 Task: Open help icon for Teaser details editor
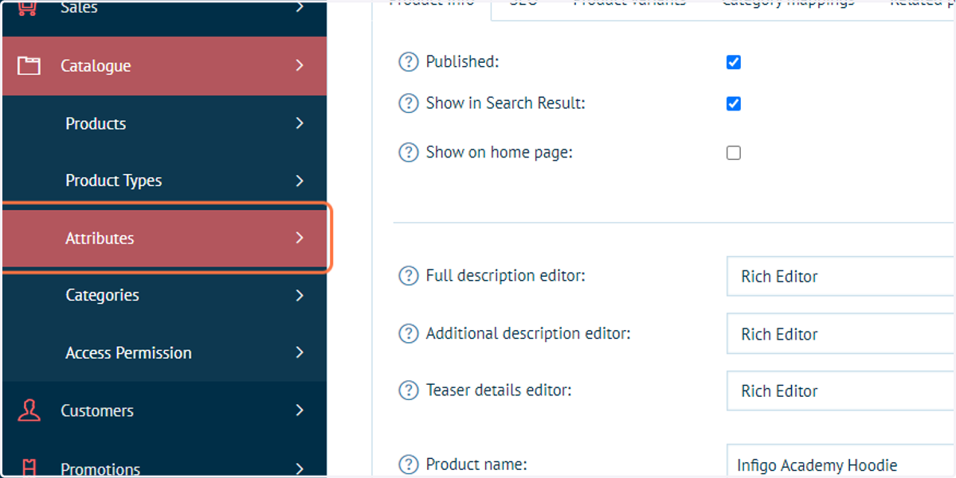408,391
